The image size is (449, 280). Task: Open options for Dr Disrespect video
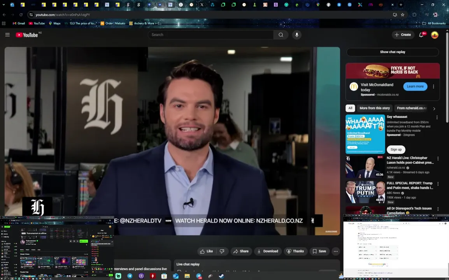[438, 209]
